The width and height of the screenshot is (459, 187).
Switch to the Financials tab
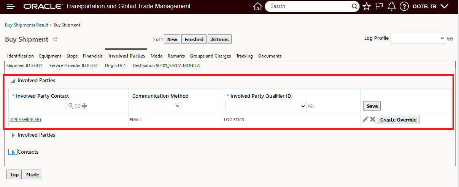[x=93, y=56]
